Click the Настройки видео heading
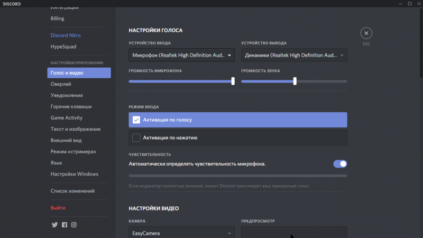 (154, 208)
